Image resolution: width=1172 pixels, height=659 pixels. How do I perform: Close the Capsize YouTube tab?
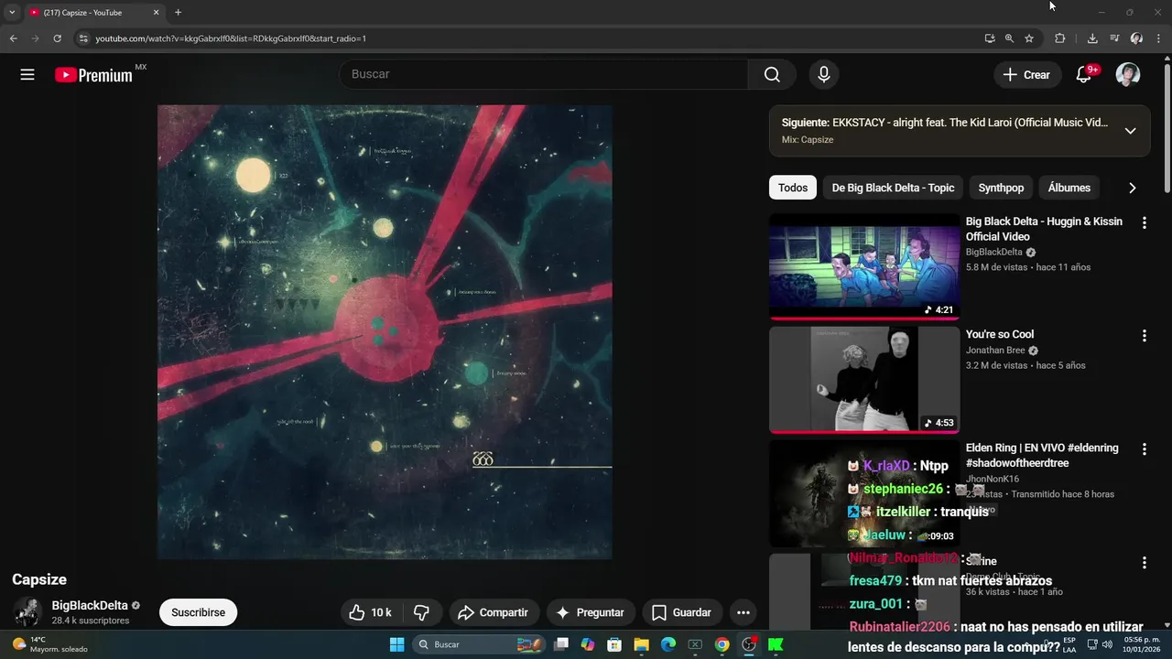(x=156, y=13)
